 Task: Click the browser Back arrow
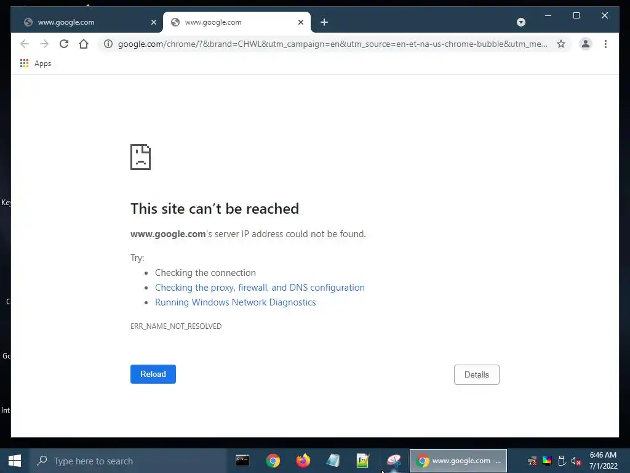tap(25, 44)
